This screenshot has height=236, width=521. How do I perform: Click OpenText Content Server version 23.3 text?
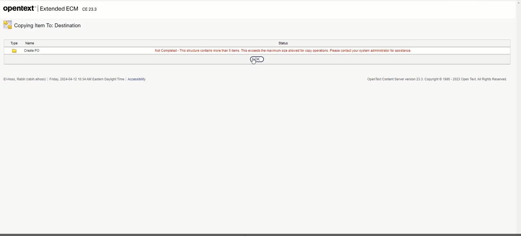tap(395, 79)
